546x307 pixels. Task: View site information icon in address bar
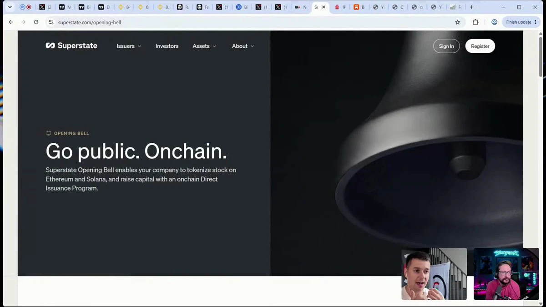pos(51,22)
